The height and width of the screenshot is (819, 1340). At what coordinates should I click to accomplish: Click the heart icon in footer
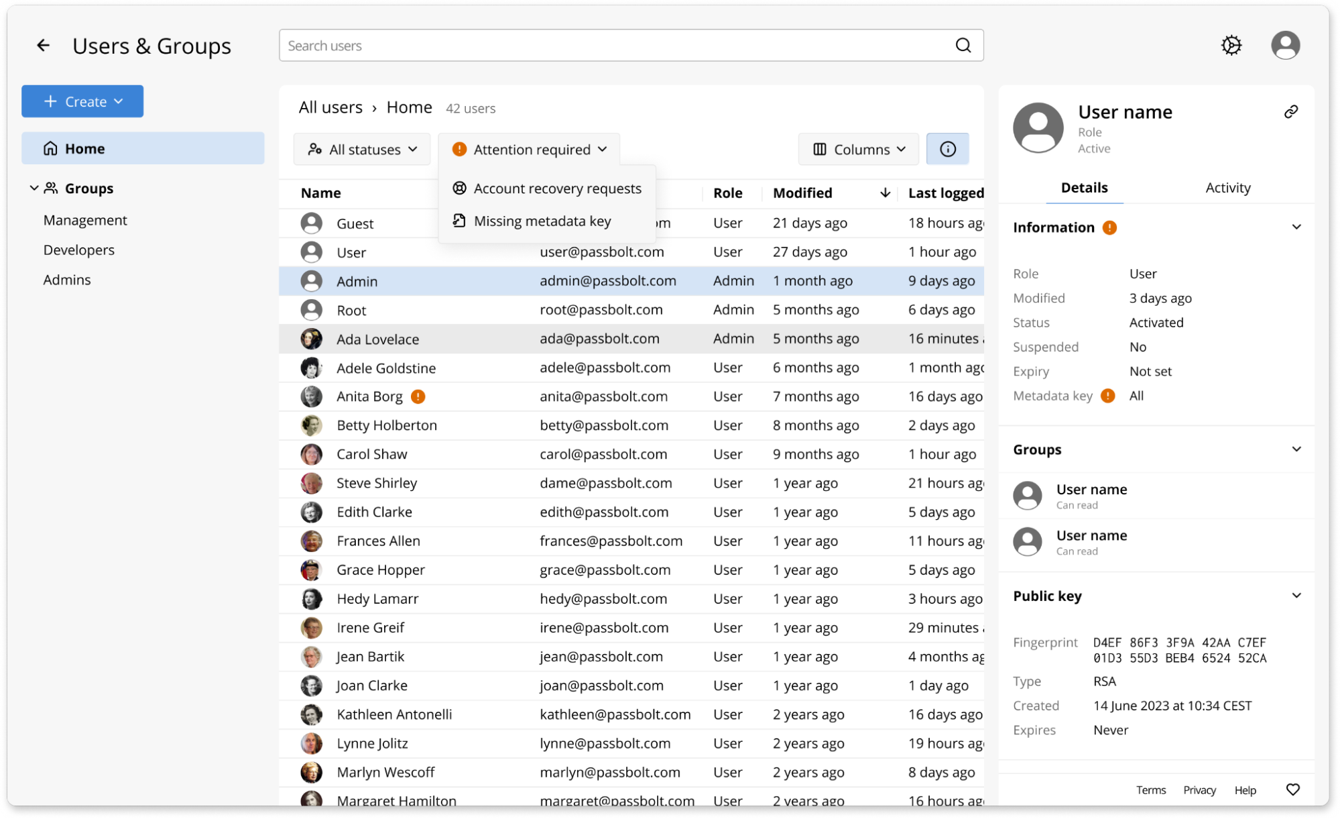1292,789
